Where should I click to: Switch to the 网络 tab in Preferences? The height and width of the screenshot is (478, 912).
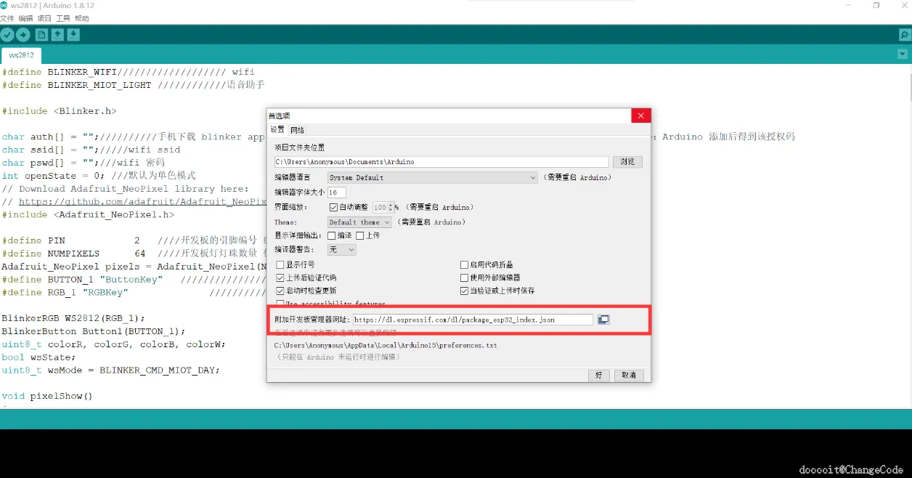point(297,130)
